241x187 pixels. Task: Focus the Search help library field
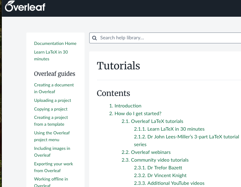[x=165, y=38]
